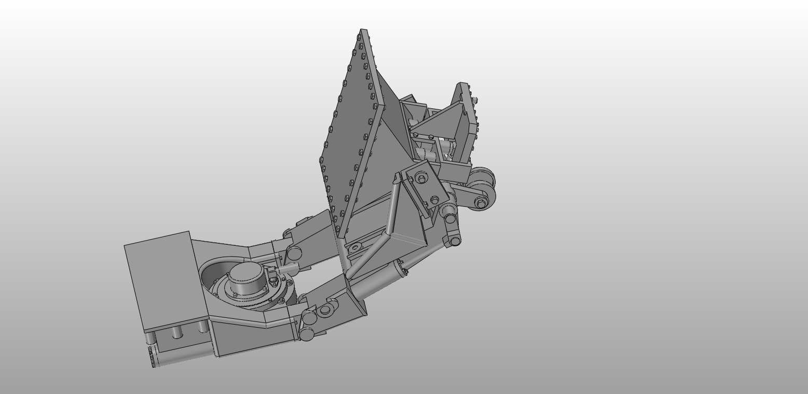
Task: Select the rectangular box cover on left
Action: (166, 280)
